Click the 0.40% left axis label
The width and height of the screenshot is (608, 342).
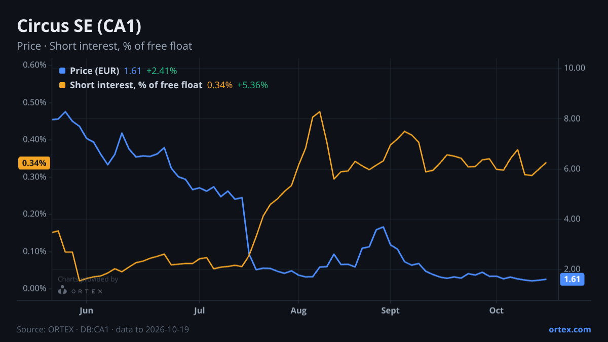[x=34, y=139]
